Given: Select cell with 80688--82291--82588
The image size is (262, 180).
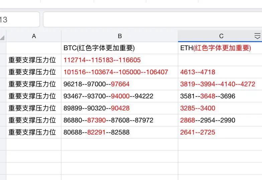Looking at the screenshot, I should [120, 132].
